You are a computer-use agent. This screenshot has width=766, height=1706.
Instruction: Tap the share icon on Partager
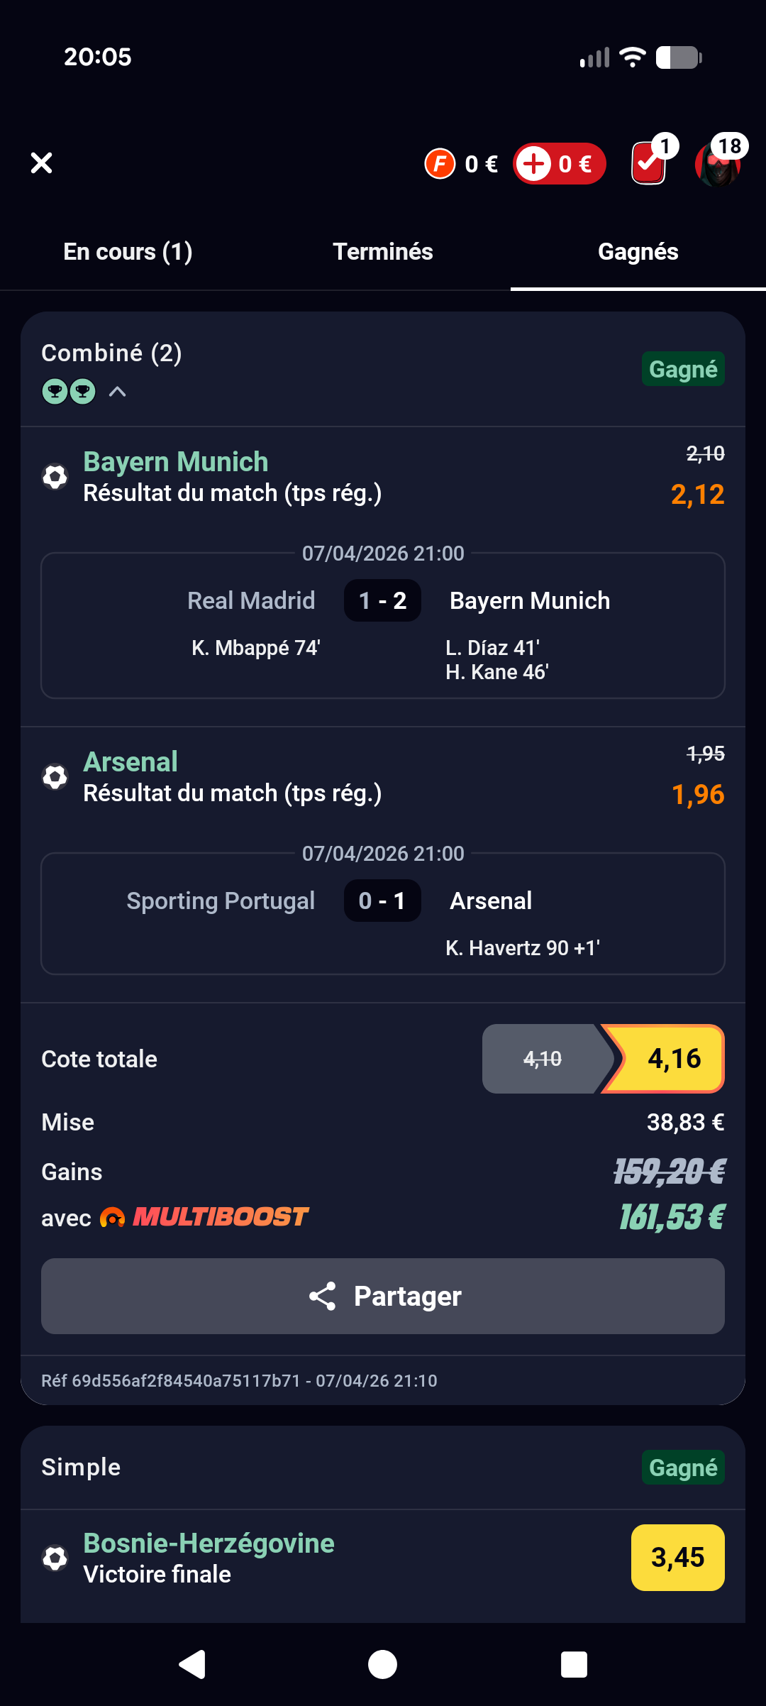(323, 1296)
